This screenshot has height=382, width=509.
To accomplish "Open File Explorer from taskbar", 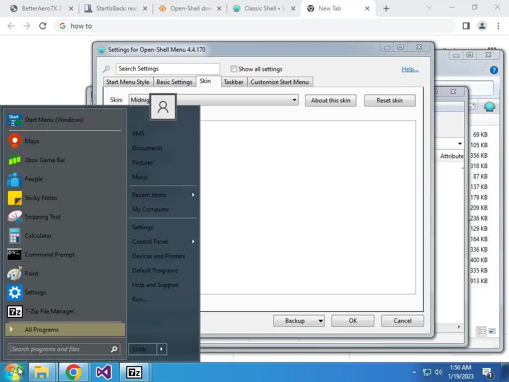I will 42,372.
